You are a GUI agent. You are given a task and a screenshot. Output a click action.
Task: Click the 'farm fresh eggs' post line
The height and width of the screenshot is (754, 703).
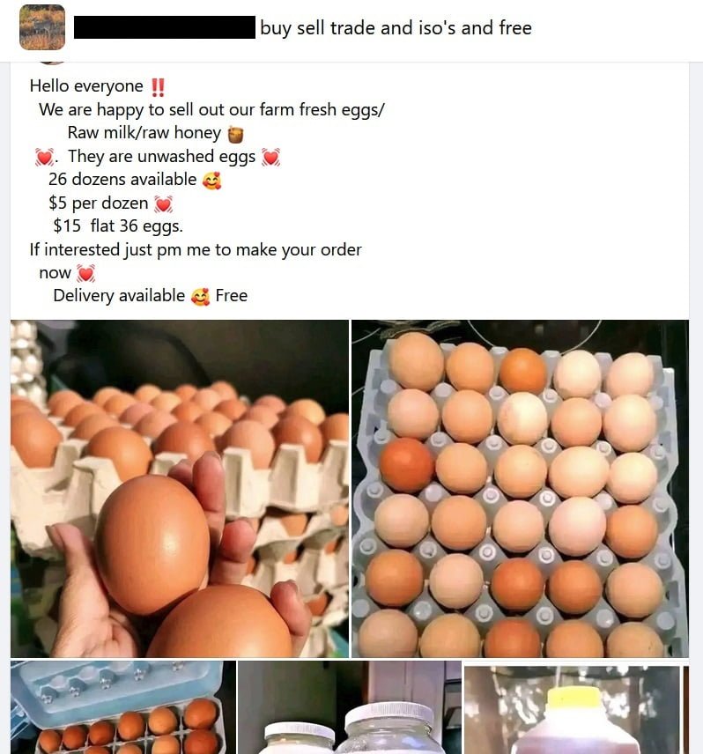(211, 110)
